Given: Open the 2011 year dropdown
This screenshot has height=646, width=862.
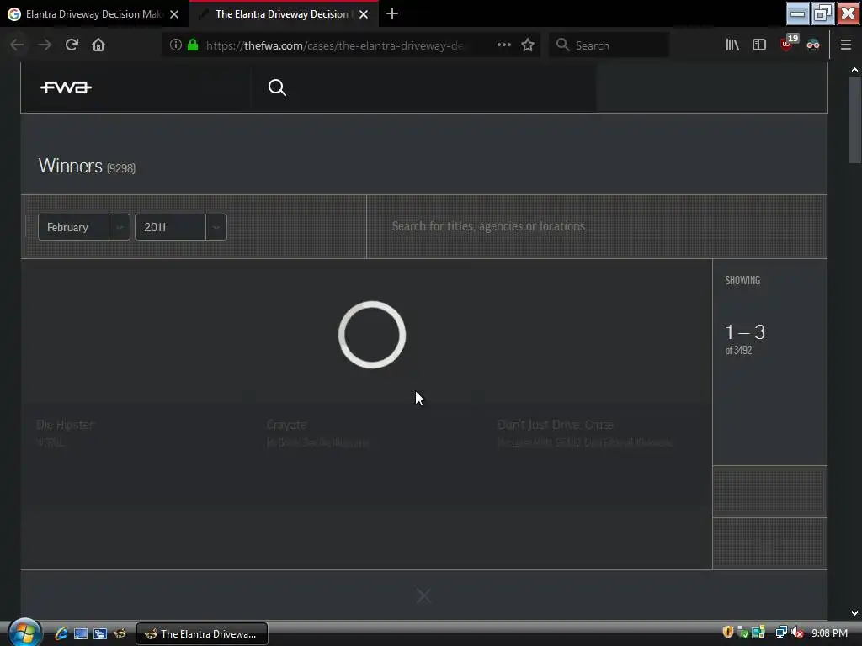Looking at the screenshot, I should coord(181,227).
